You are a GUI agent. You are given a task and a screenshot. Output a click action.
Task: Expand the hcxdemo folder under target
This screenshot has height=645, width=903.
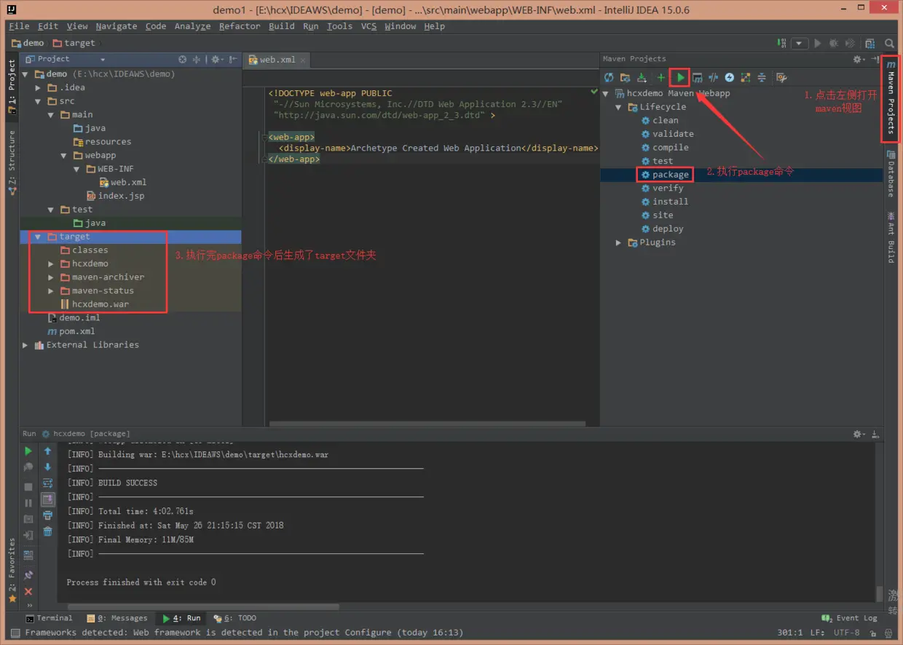click(x=51, y=264)
